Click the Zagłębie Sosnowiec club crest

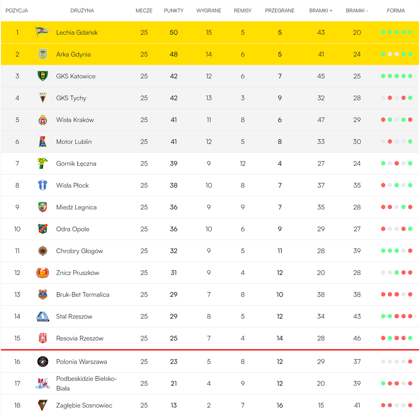click(43, 405)
